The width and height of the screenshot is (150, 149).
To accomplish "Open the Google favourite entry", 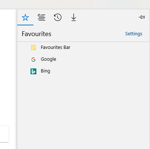I will point(49,59).
